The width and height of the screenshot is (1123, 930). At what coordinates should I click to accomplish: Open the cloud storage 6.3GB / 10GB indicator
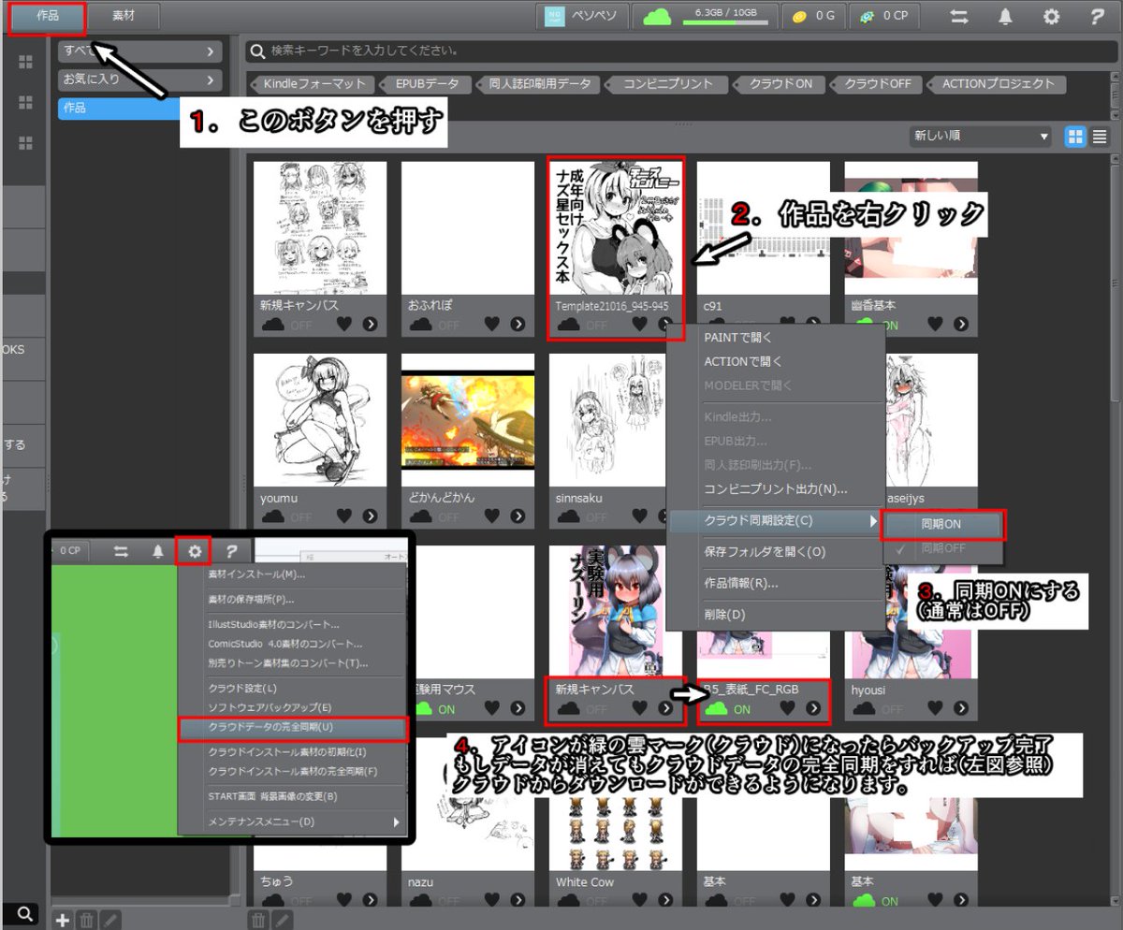tap(705, 16)
